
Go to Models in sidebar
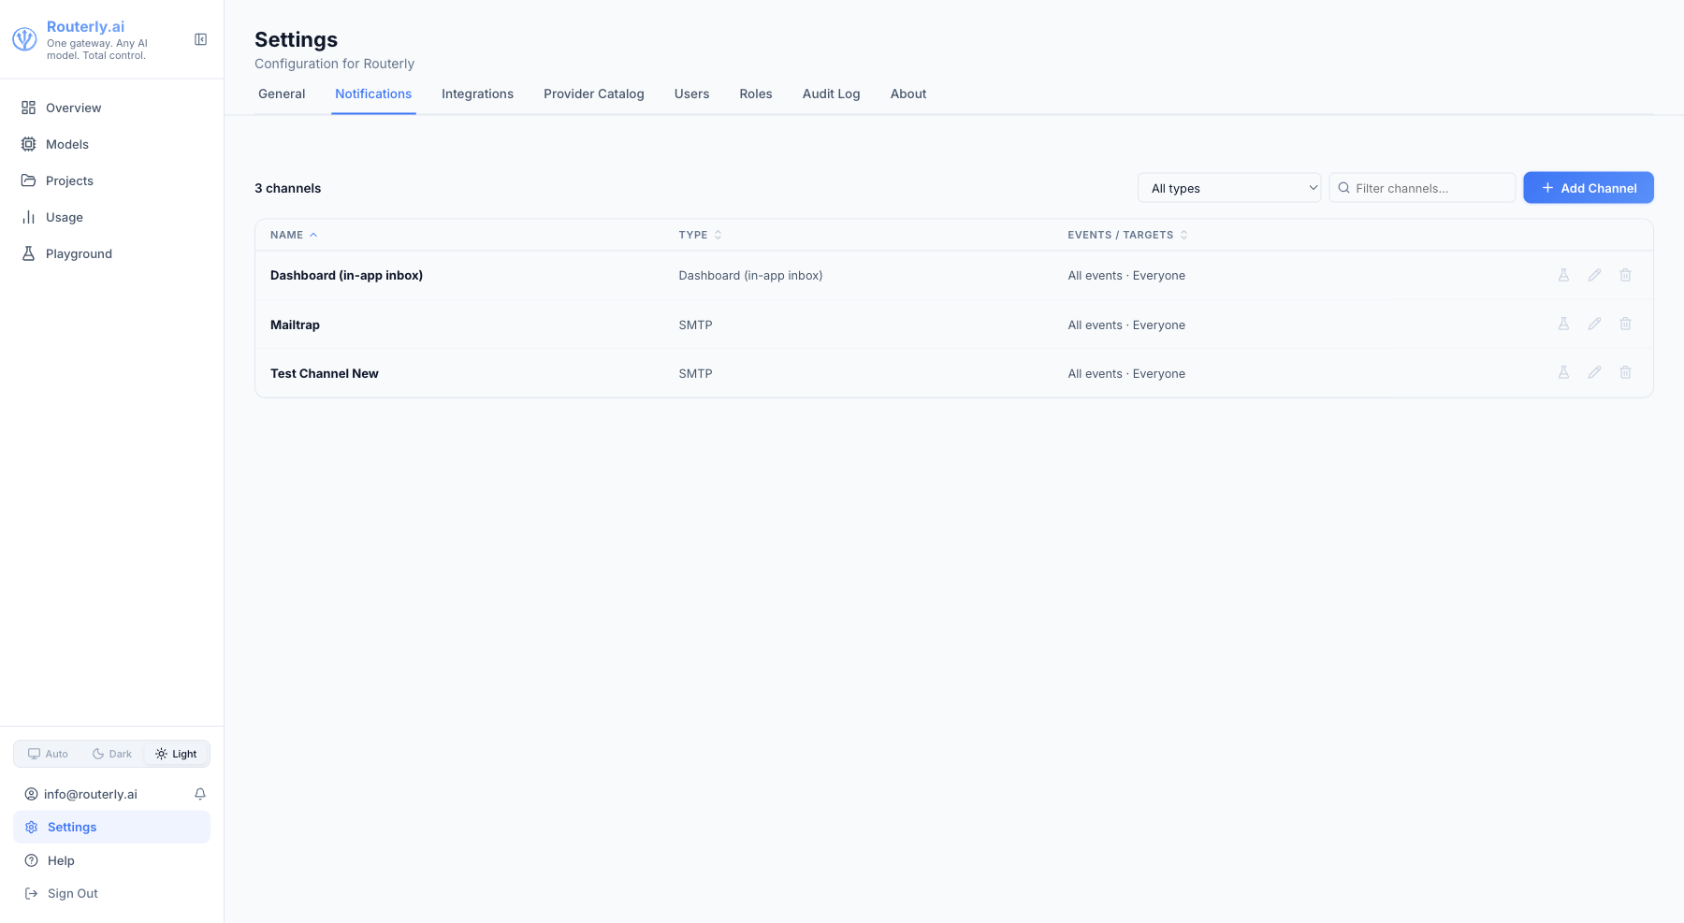[112, 144]
